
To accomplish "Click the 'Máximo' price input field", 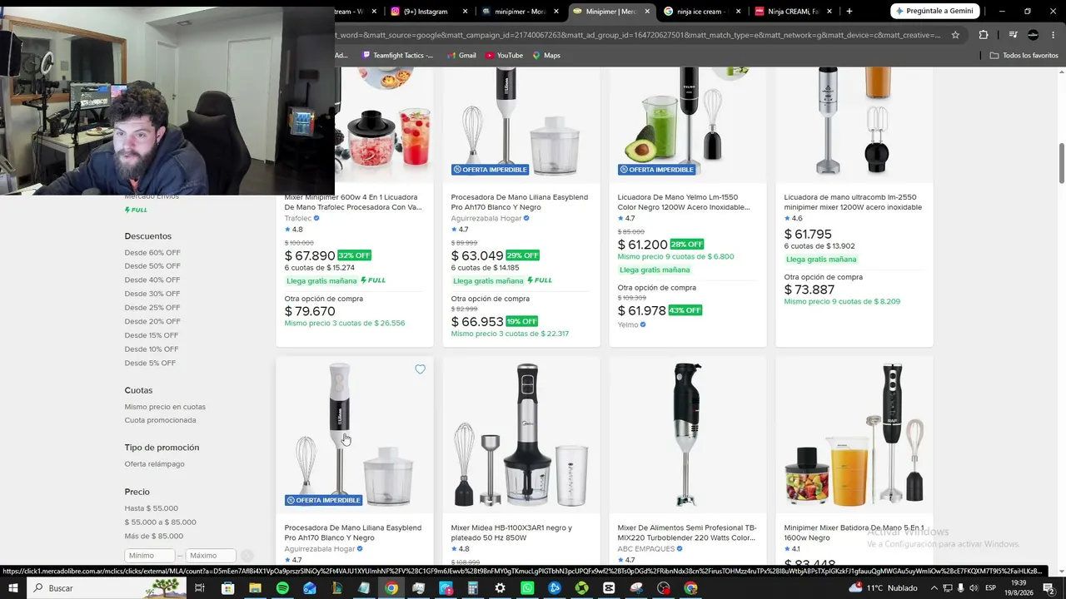I will coord(210,556).
